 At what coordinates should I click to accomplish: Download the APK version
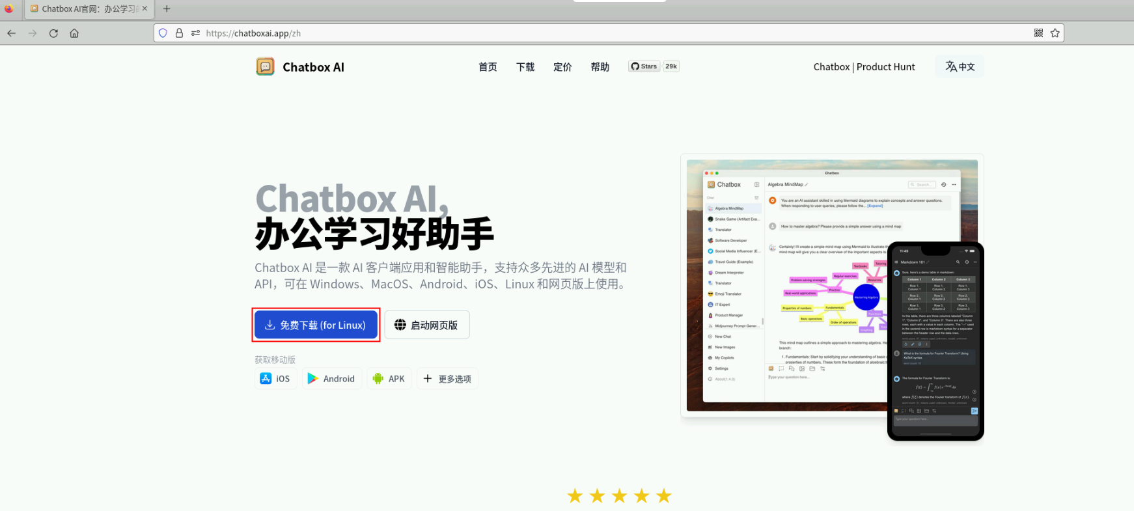point(389,378)
